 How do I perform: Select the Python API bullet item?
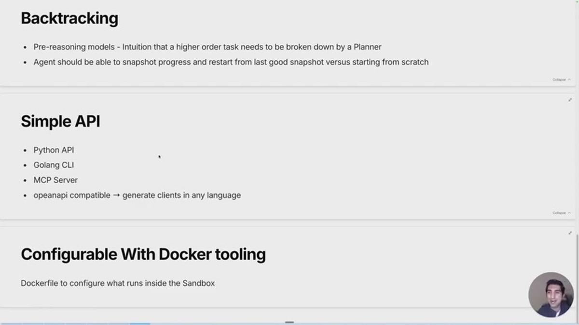54,150
